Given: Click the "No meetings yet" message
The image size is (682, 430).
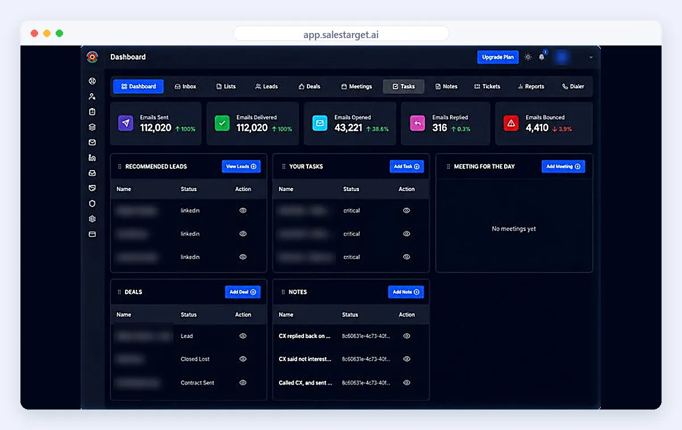Looking at the screenshot, I should coord(514,229).
